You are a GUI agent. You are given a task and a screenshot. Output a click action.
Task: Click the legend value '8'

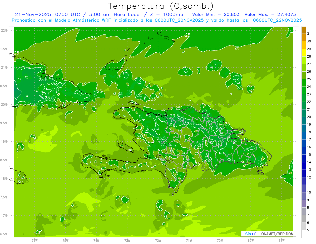[x=308, y=207]
